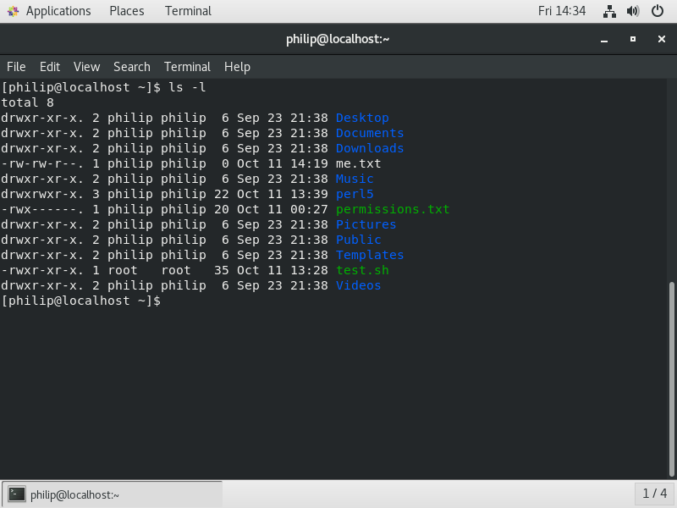Screen dimensions: 677x508
Task: Click the Public directory name
Action: tap(358, 240)
